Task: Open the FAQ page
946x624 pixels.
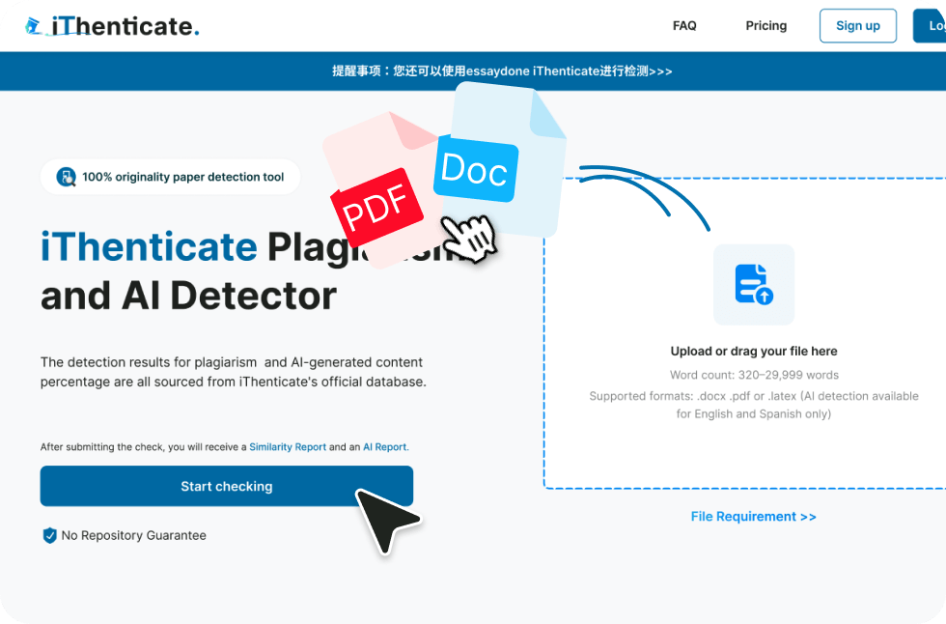Action: point(684,25)
